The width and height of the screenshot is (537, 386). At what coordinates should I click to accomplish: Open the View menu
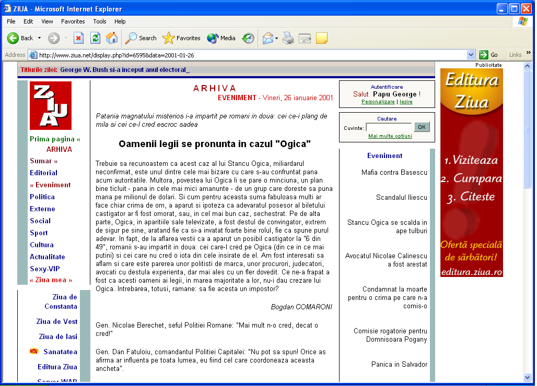coord(47,21)
